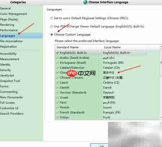Click the check icon beside English(US)
162x147 pixels.
coord(58,53)
